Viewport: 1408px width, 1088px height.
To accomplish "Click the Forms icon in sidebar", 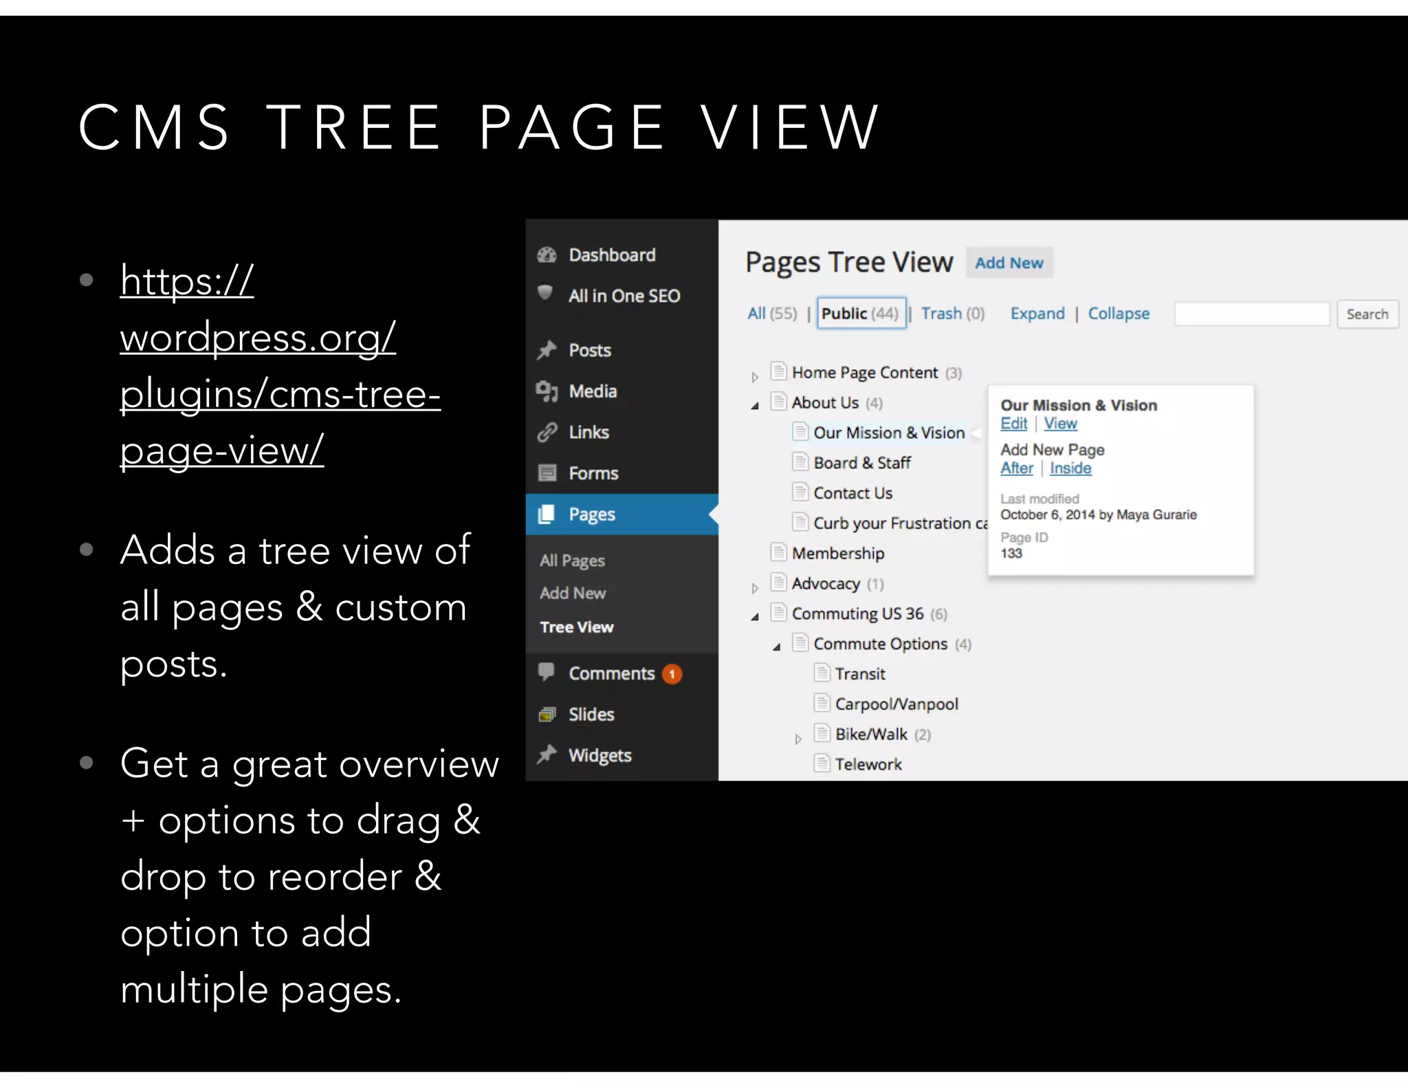I will coord(547,473).
